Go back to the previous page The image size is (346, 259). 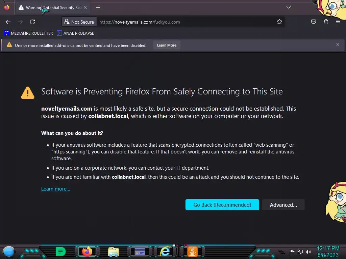8,22
